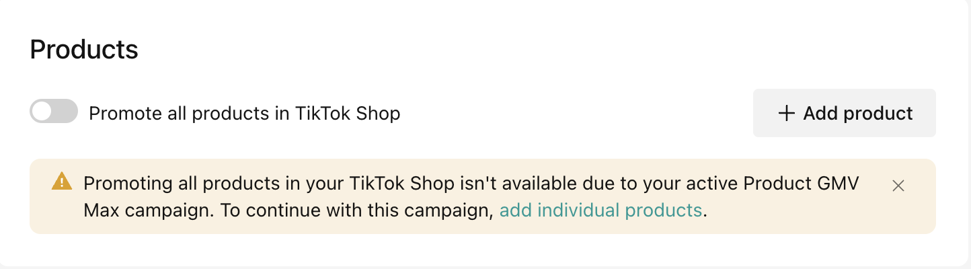The height and width of the screenshot is (269, 971).
Task: Click the Add product button
Action: [x=844, y=113]
